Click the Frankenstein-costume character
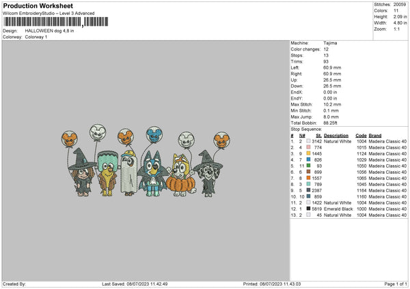This screenshot has height=289, width=410. [x=107, y=173]
